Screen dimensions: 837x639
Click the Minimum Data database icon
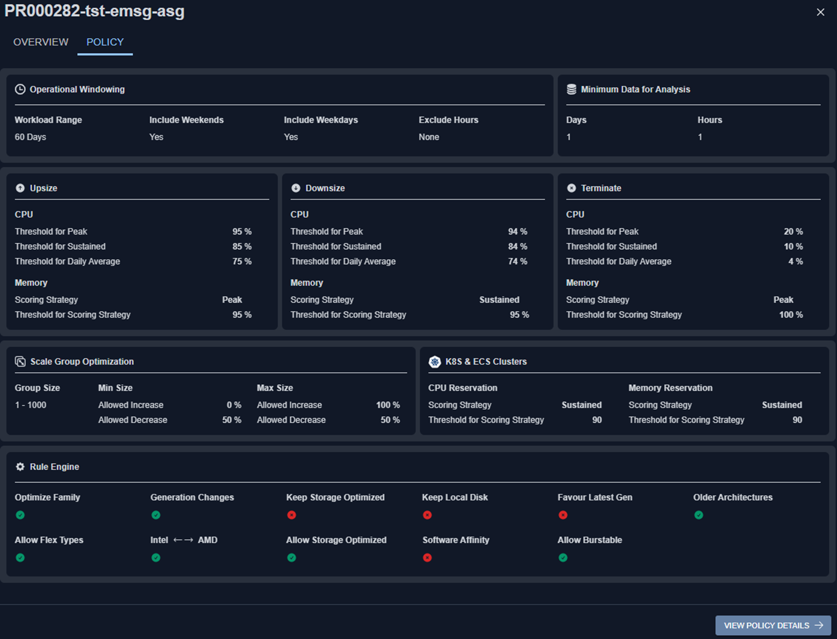click(x=571, y=89)
